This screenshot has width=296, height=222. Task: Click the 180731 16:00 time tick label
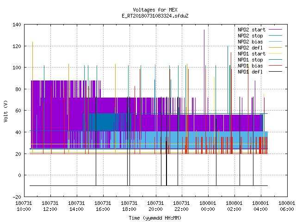pyautogui.click(x=103, y=206)
